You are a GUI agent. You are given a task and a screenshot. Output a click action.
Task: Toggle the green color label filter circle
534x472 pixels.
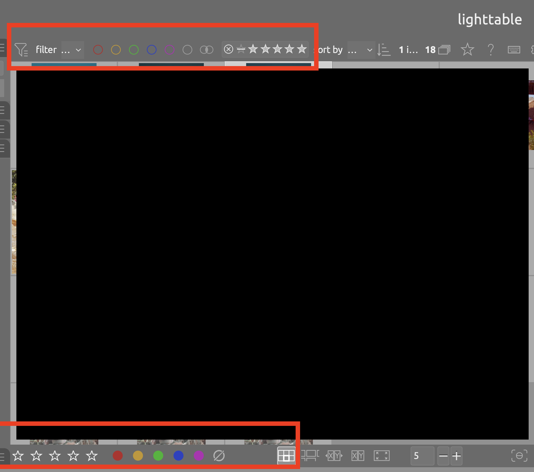click(134, 50)
